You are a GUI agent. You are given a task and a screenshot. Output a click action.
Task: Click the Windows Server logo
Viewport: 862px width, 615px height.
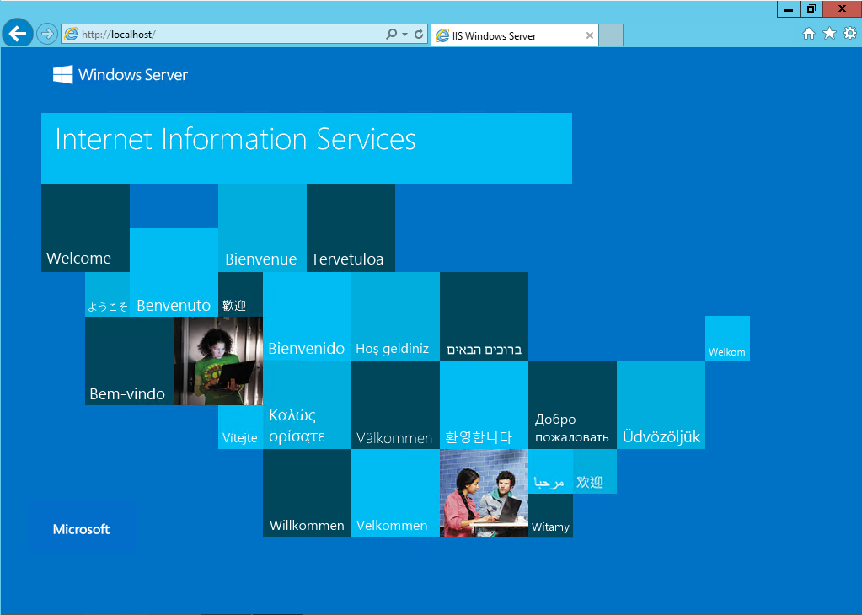tap(120, 74)
